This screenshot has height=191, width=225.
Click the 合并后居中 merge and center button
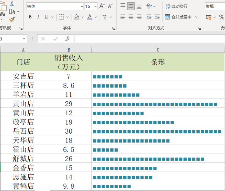tap(178, 17)
